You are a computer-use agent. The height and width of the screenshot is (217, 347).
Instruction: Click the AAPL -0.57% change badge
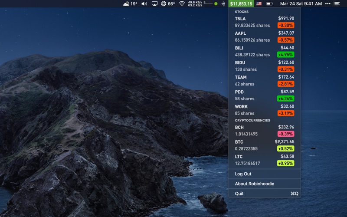[x=286, y=40]
